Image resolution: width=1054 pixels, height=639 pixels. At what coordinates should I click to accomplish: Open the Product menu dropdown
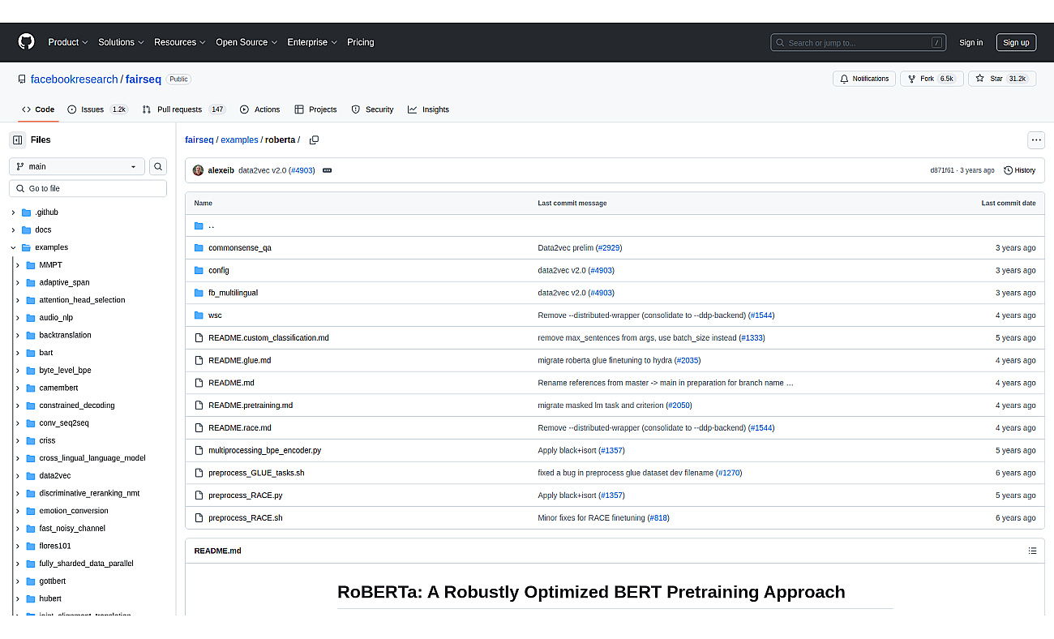[x=68, y=42]
